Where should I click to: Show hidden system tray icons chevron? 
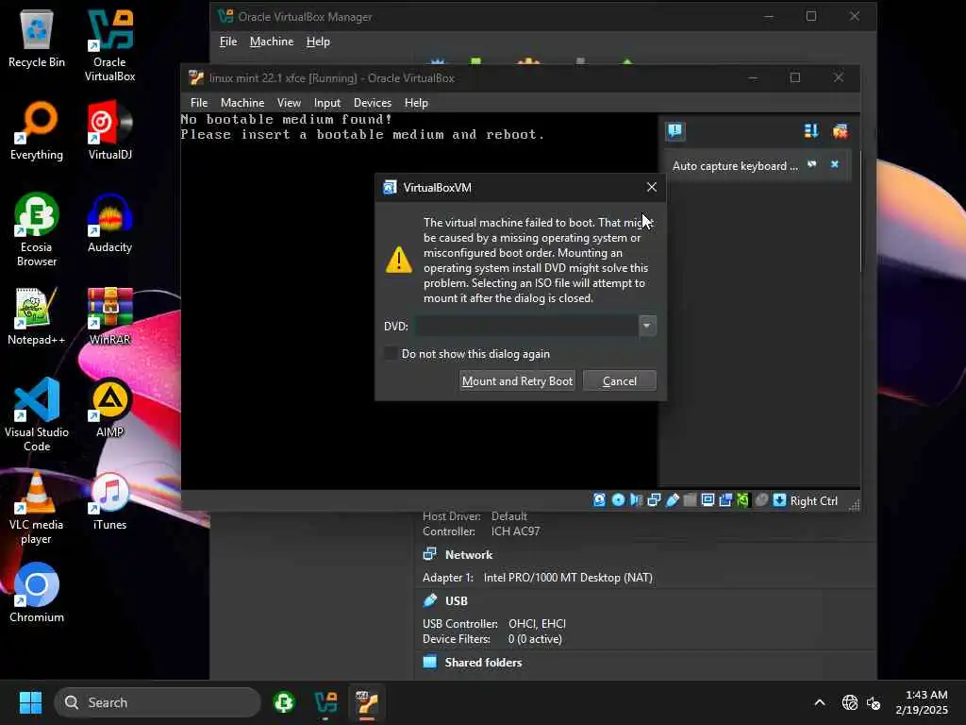[820, 702]
